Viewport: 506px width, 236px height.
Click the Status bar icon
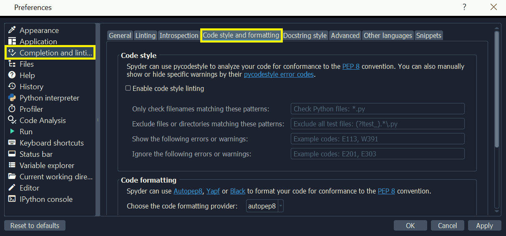click(x=12, y=154)
